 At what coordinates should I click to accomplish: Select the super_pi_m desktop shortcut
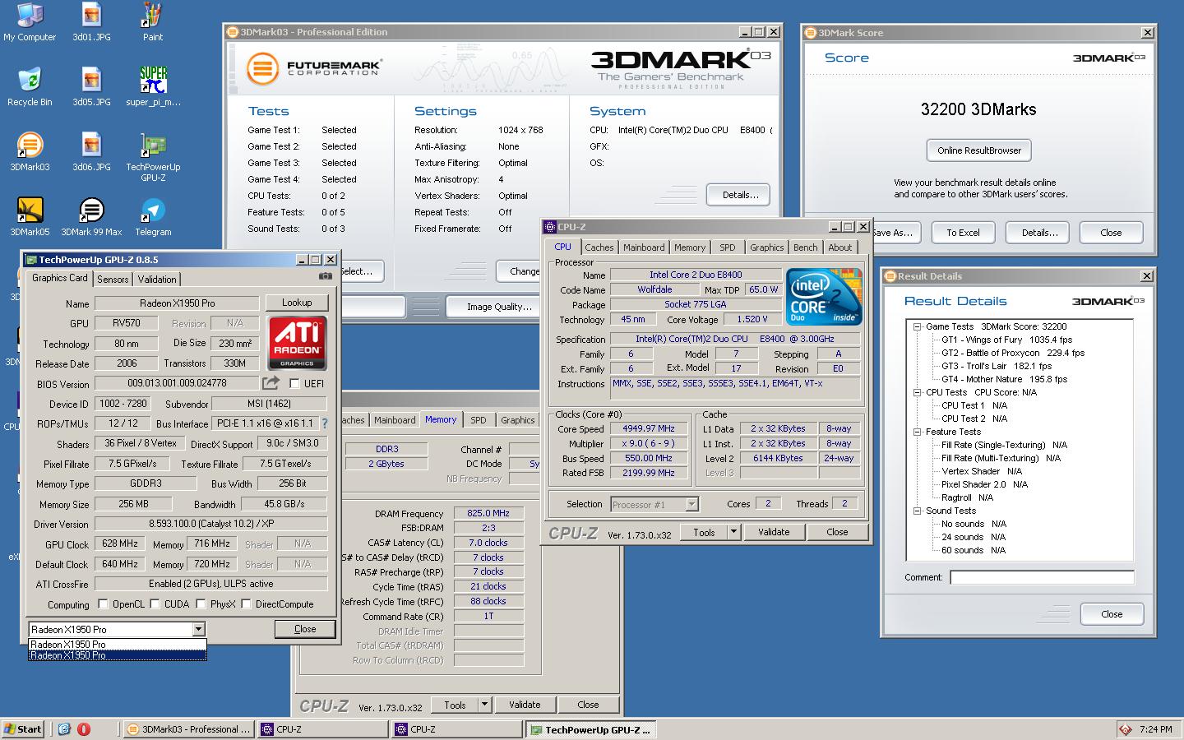[x=153, y=87]
